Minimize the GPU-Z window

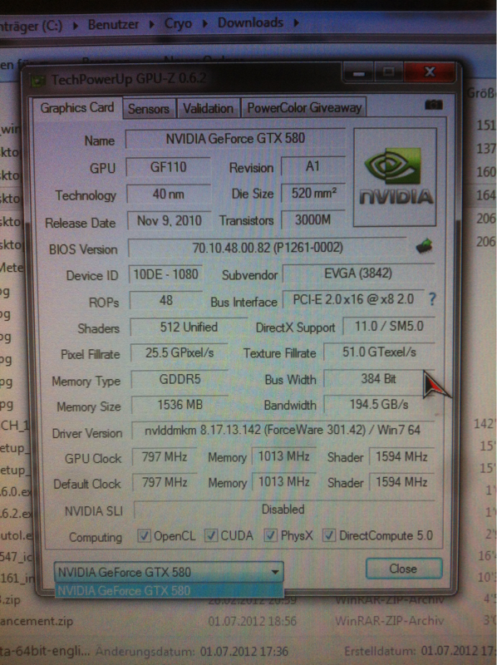pos(358,74)
